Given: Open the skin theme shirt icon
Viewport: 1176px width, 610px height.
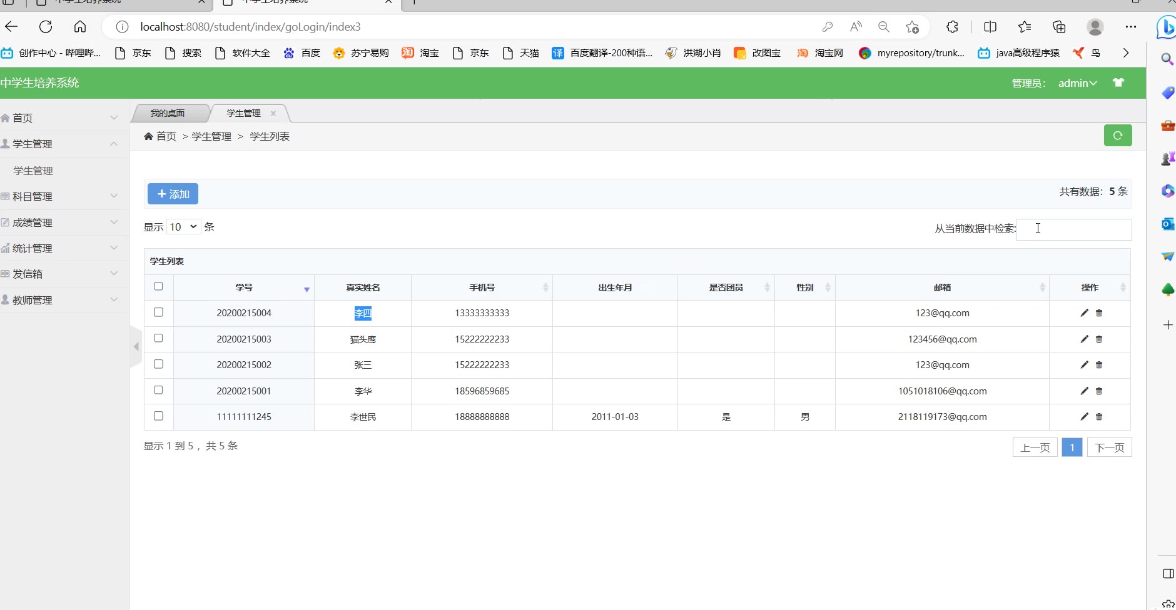Looking at the screenshot, I should point(1118,82).
